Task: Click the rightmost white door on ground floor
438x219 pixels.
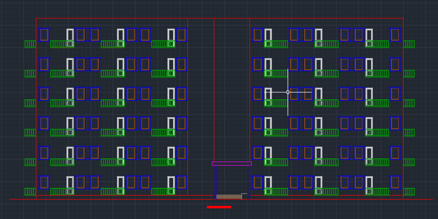Action: coord(369,183)
